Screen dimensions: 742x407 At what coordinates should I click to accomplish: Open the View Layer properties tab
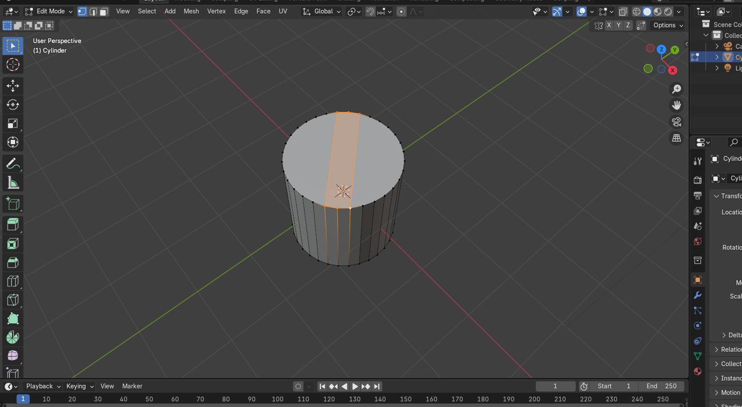697,211
